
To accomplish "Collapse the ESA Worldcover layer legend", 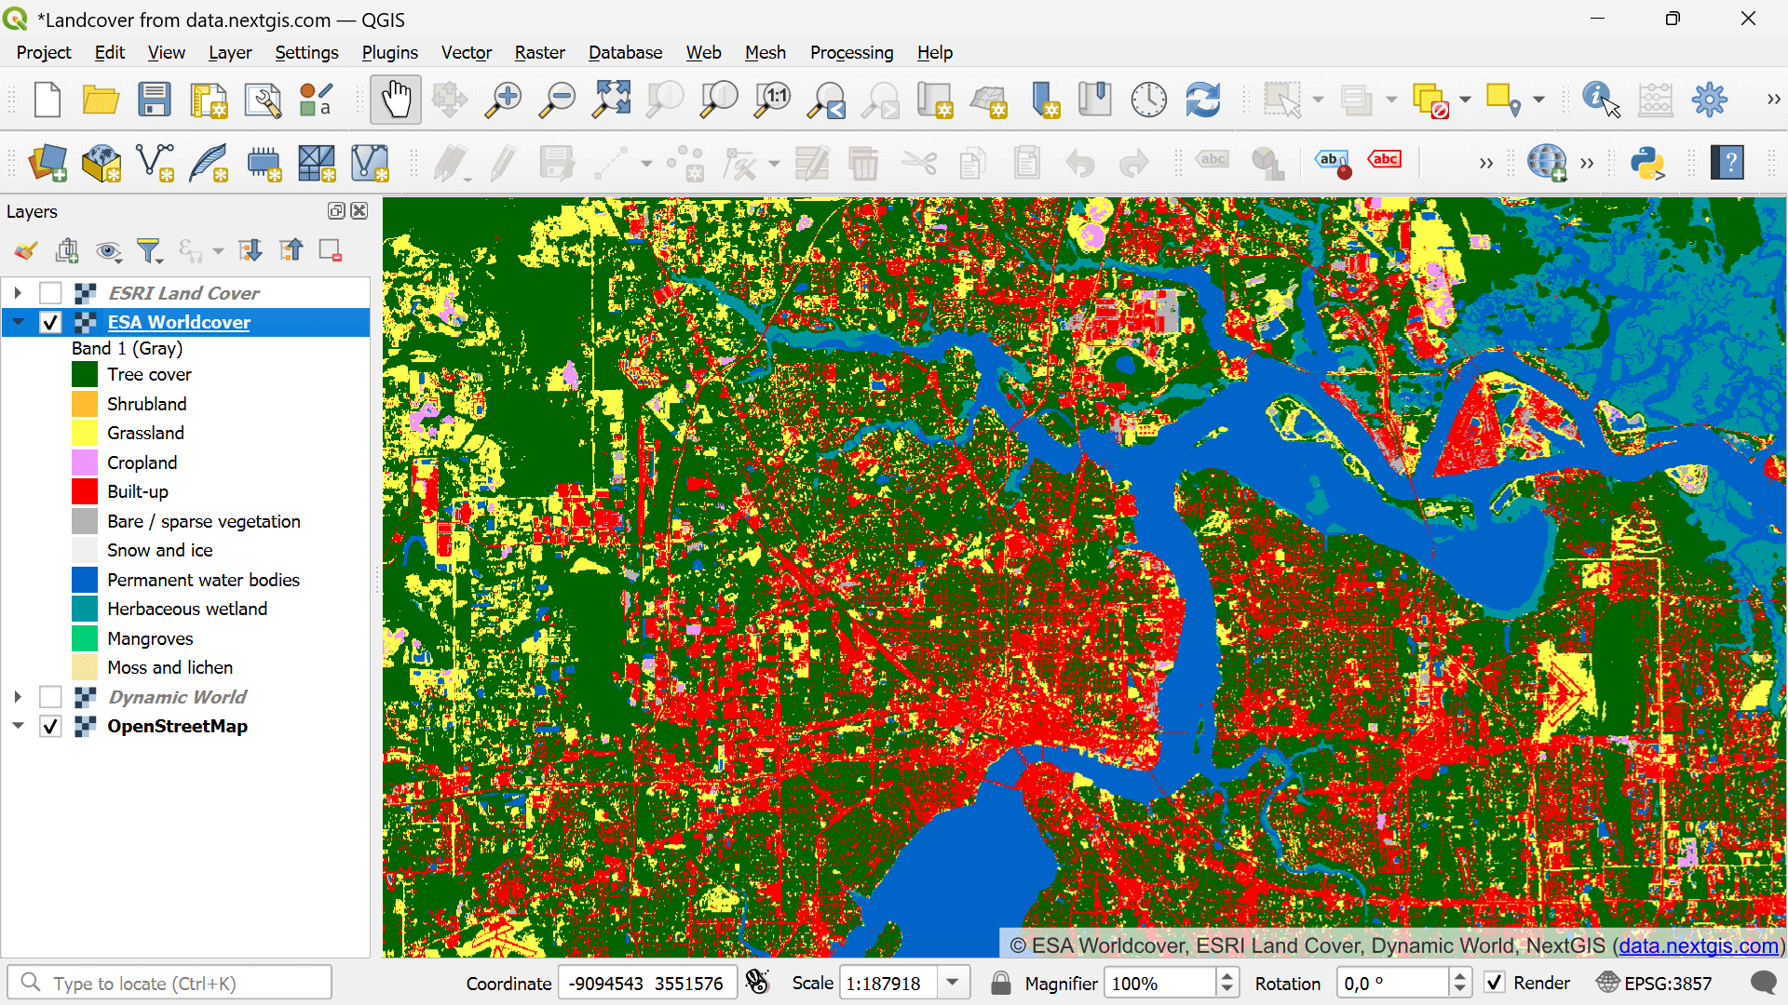I will click(x=18, y=323).
